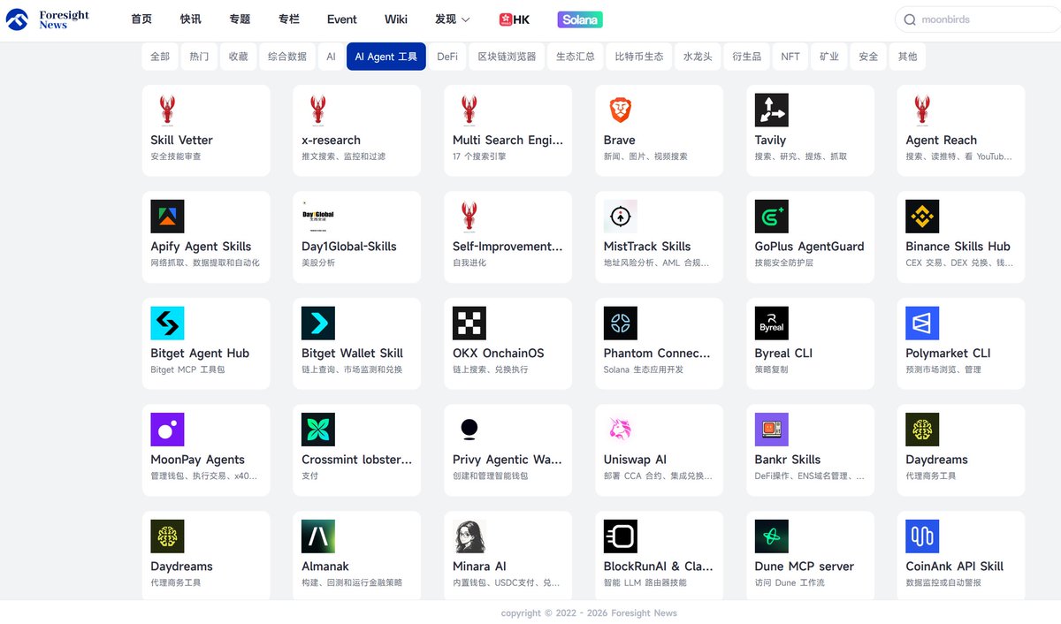Click the Almanak icon
The image size is (1061, 624).
(x=318, y=536)
